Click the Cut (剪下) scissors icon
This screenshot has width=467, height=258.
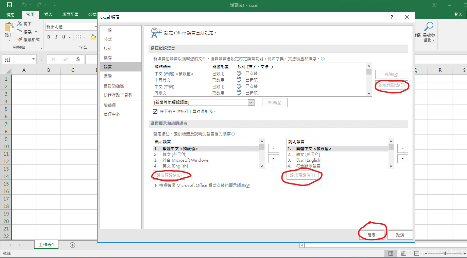click(20, 24)
